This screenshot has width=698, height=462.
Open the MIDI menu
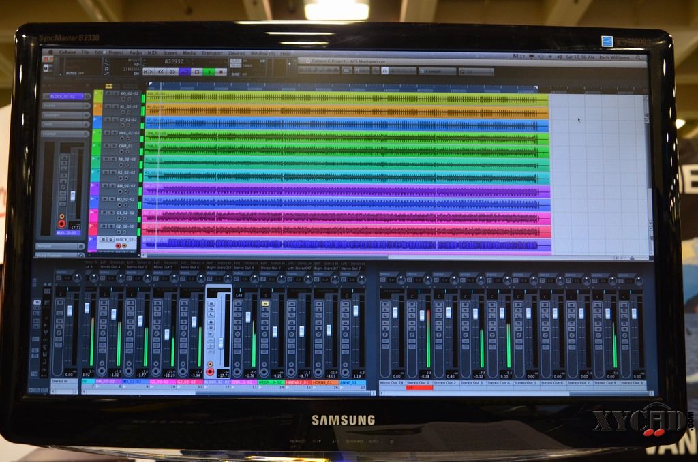point(153,52)
